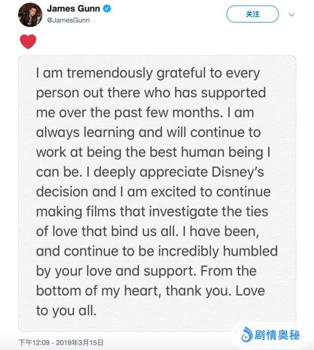Click the word "Disney's" in the statement

tap(236, 172)
